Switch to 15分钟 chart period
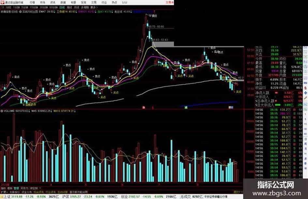 point(34,8)
